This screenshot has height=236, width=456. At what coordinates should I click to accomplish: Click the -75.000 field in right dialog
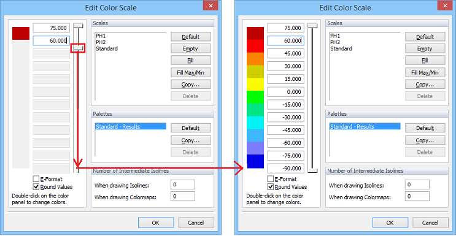(x=285, y=156)
